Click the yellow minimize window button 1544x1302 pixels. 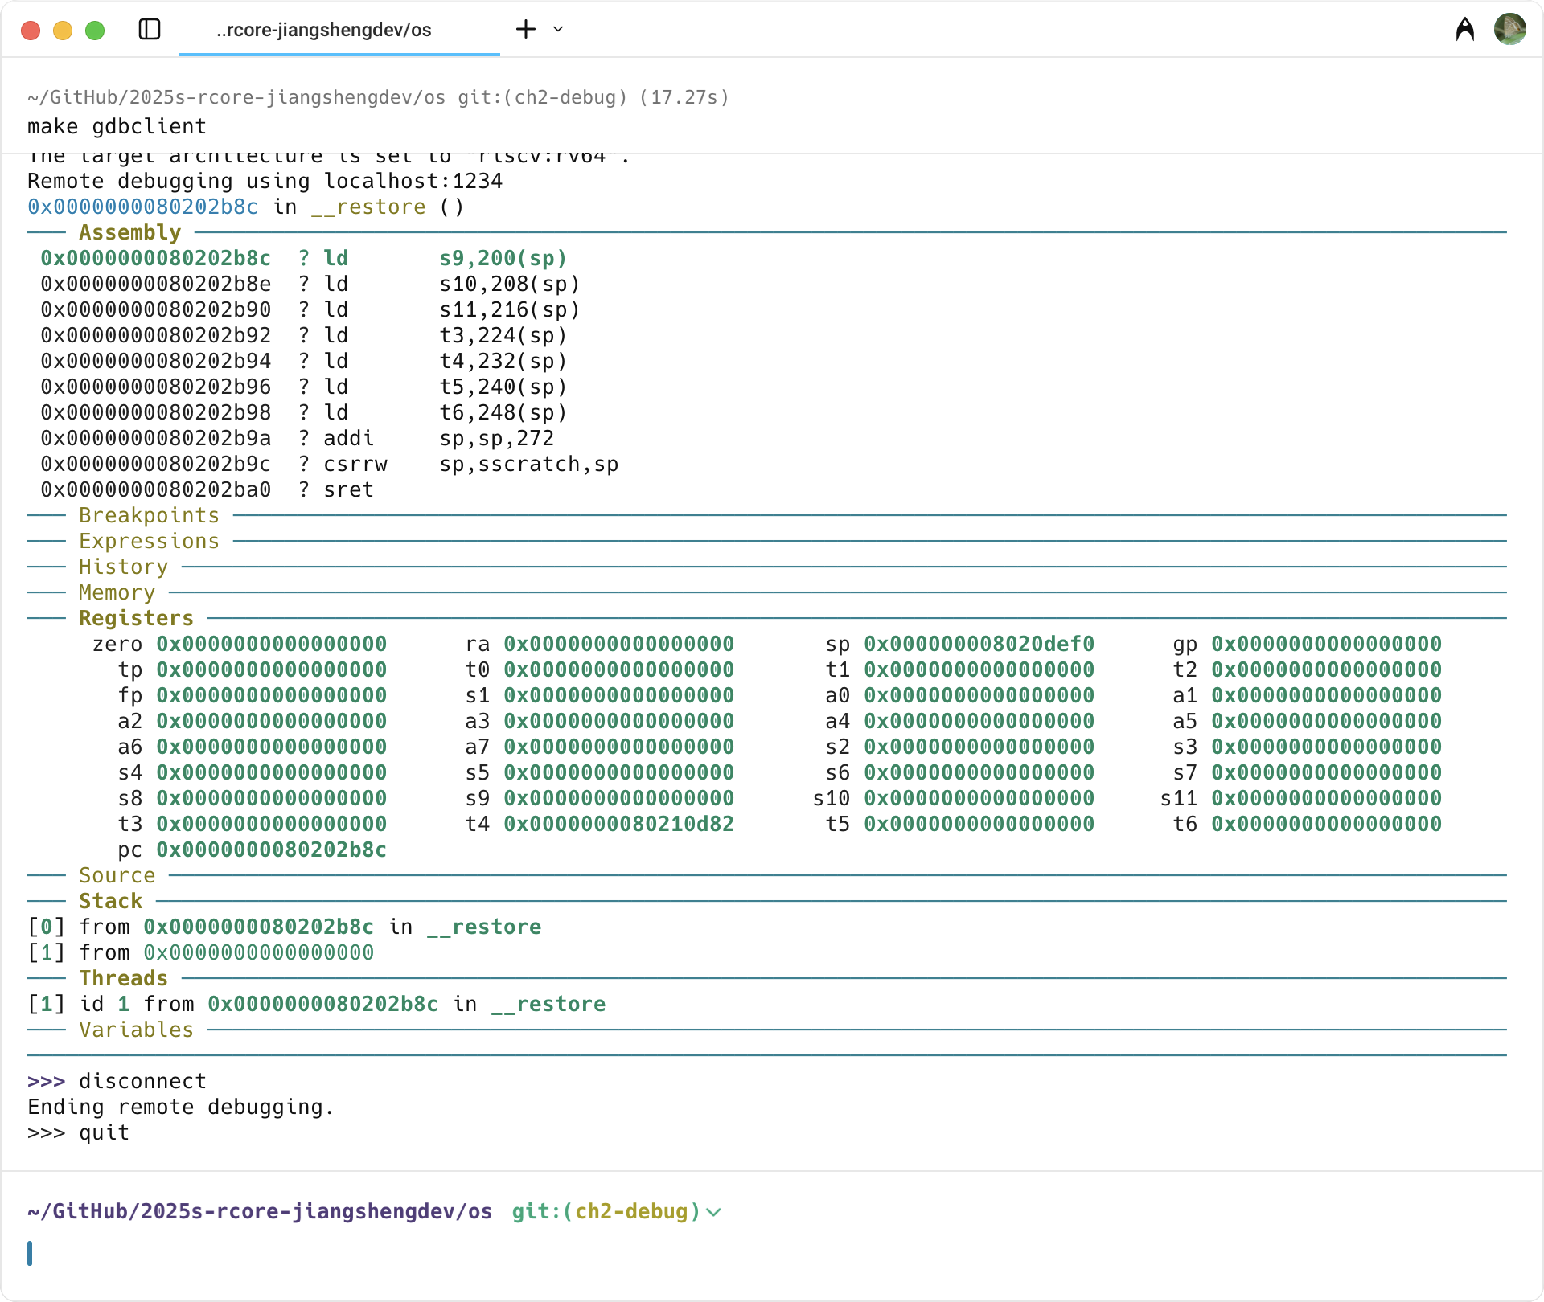tap(63, 31)
